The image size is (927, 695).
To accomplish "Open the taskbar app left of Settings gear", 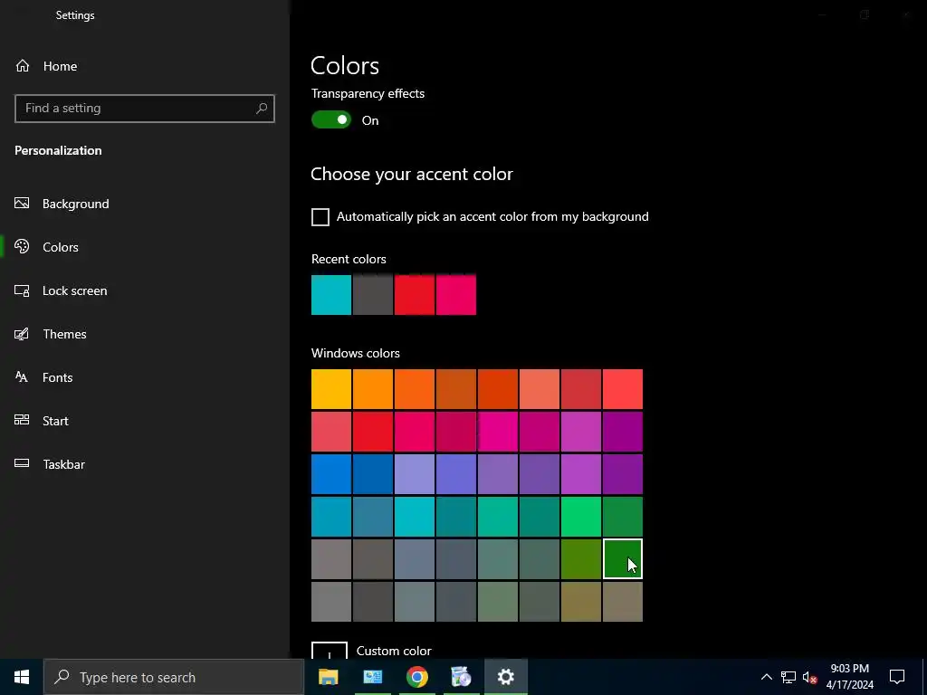I will point(461,677).
